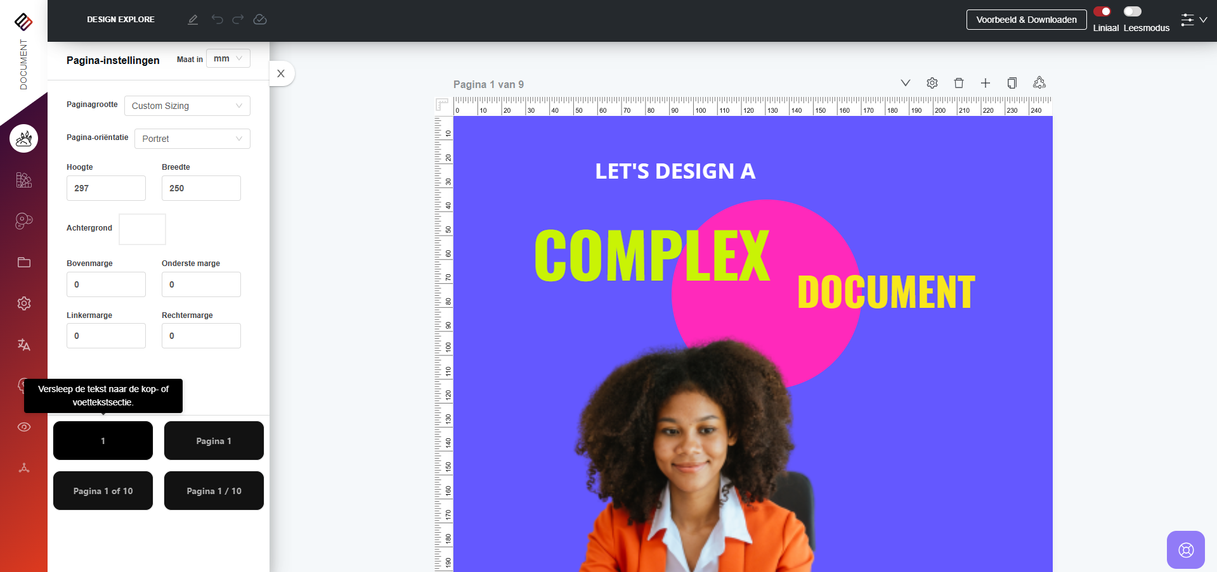Open the translate icon in sidebar

24,345
